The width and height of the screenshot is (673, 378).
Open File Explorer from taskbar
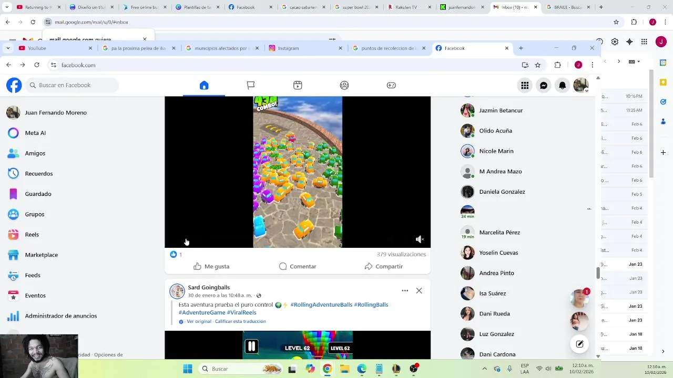344,369
